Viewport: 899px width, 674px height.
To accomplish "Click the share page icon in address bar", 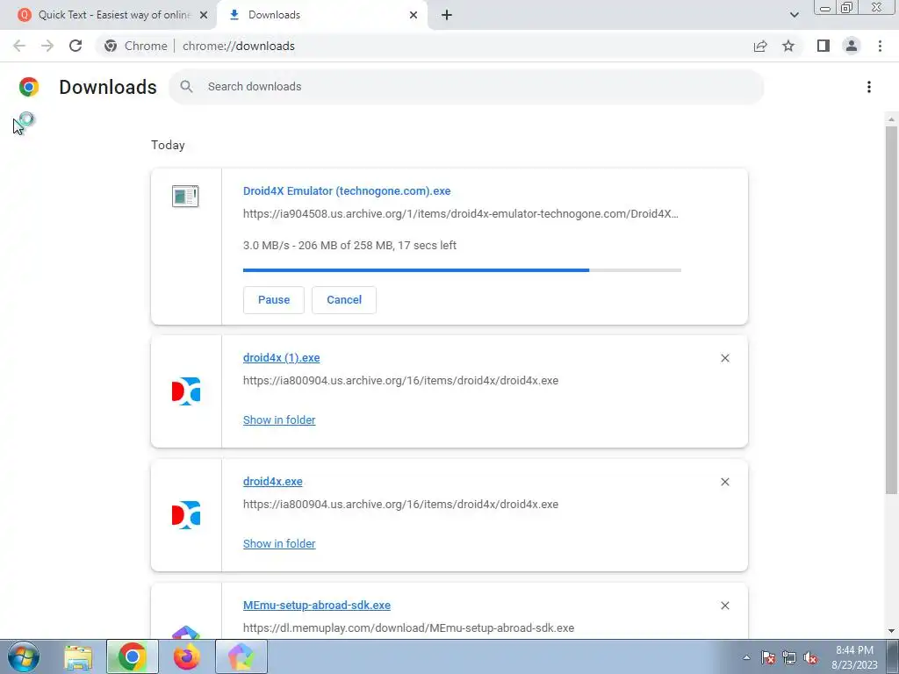I will (x=760, y=46).
